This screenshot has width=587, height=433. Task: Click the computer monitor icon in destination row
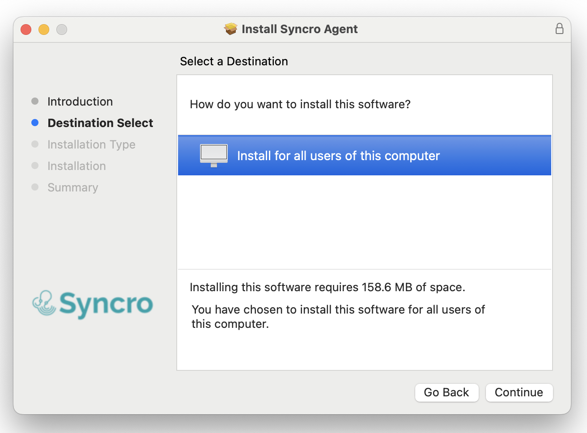coord(214,156)
